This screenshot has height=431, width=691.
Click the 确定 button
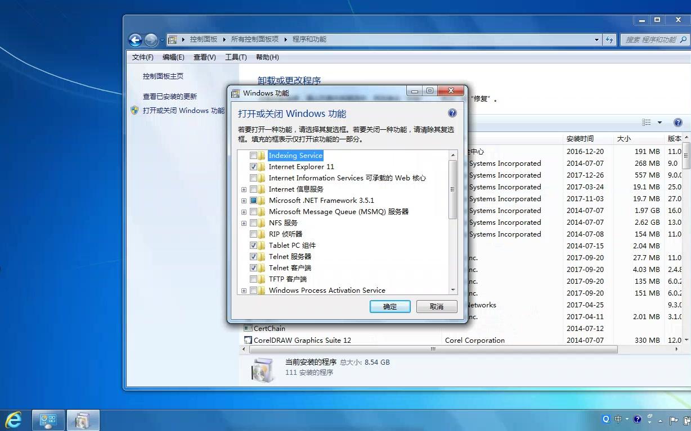pos(389,306)
